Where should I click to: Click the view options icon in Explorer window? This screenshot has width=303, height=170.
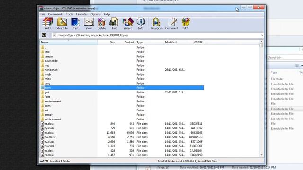coord(297,66)
